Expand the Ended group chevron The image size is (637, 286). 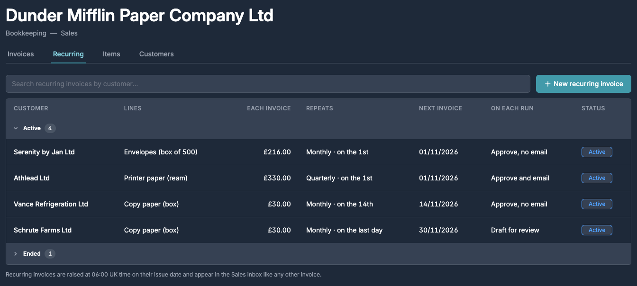point(16,254)
